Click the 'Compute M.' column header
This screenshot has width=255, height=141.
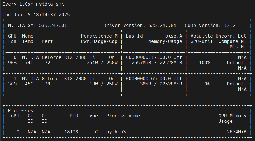(x=232, y=41)
